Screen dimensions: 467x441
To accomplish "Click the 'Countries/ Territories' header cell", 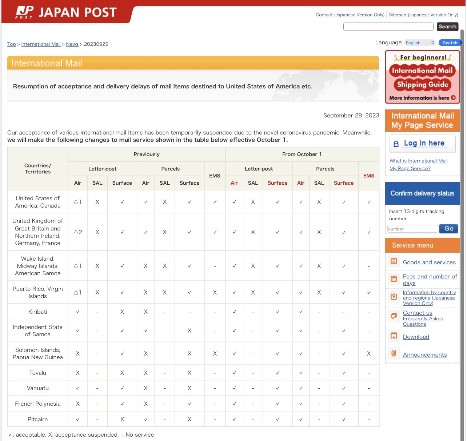I will tap(37, 168).
